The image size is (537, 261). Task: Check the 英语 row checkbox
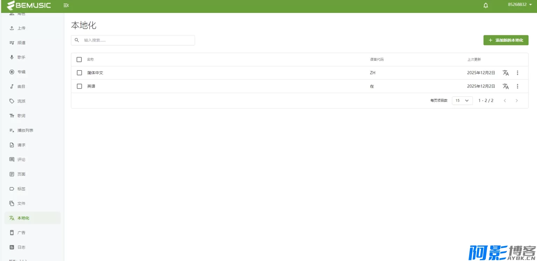(x=79, y=86)
